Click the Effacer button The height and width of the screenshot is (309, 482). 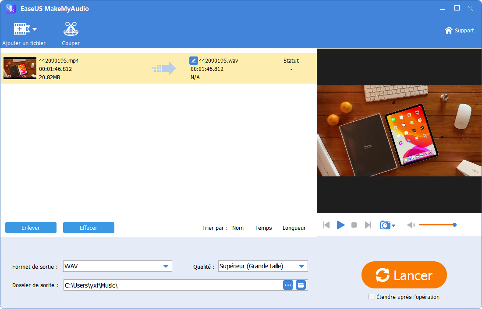89,228
